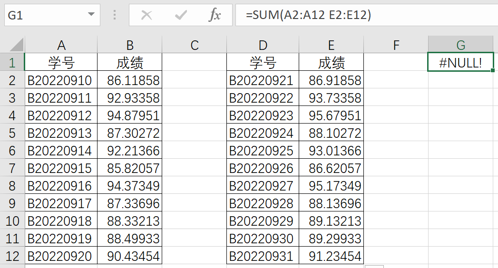Screen dimensions: 498x268
Task: Select row 5 header
Action: [x=12, y=133]
